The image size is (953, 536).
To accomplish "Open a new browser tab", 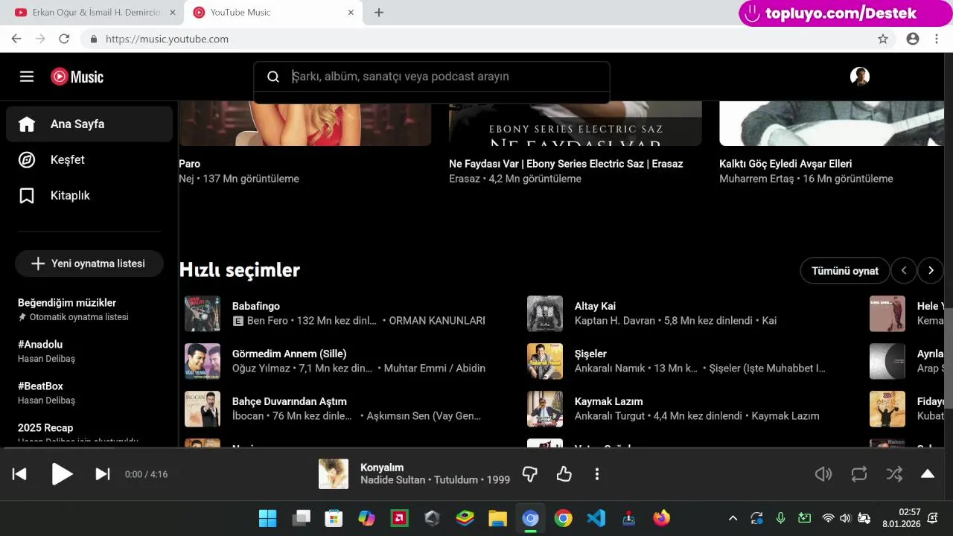I will tap(379, 13).
